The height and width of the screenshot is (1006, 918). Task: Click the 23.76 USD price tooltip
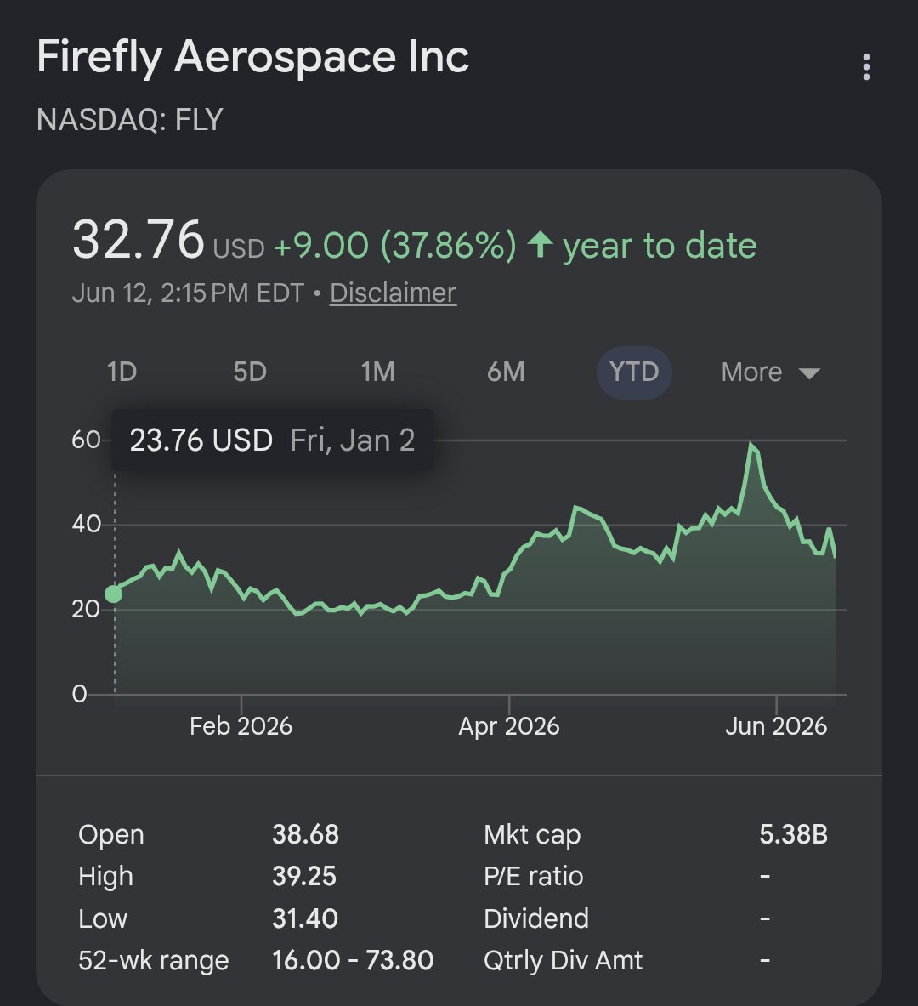(x=273, y=440)
